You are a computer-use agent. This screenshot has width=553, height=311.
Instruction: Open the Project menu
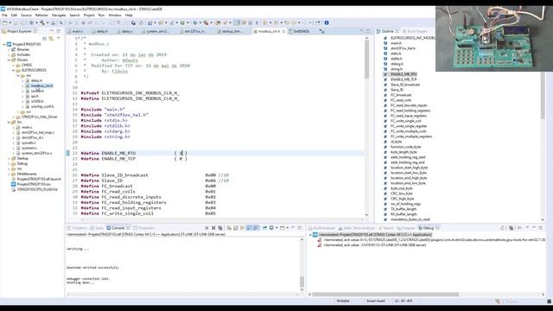(89, 16)
